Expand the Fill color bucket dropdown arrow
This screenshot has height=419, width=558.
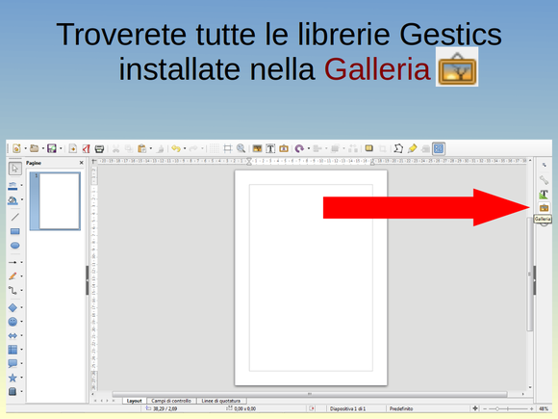(22, 199)
